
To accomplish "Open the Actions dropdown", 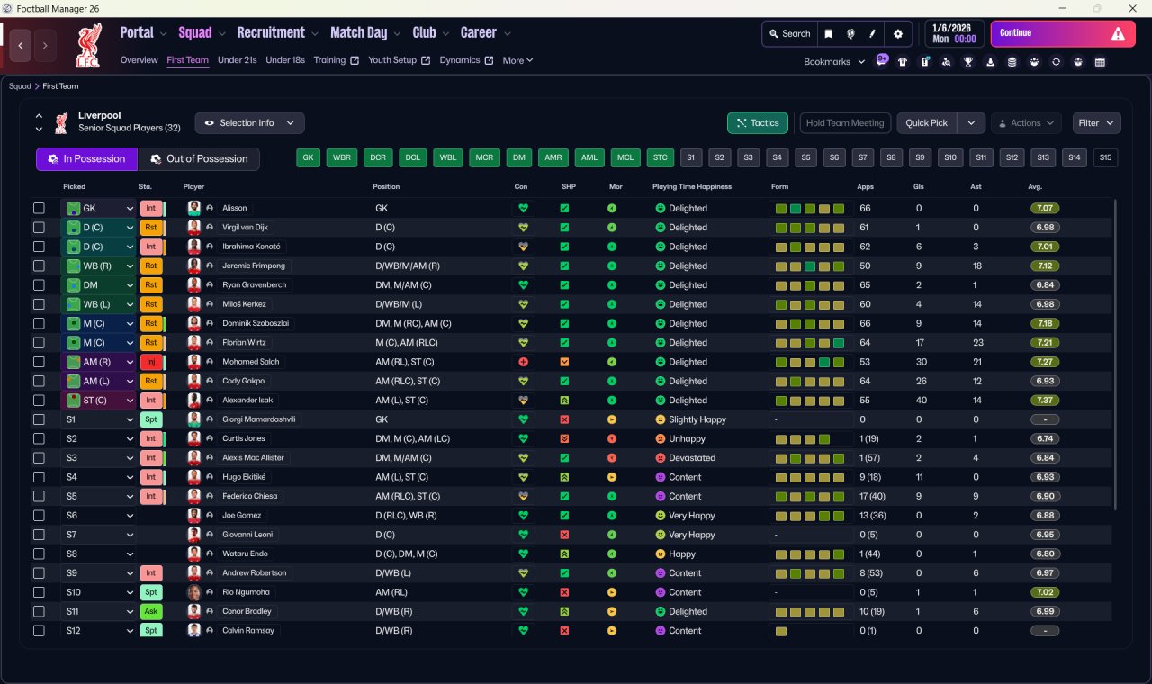I will pos(1026,123).
